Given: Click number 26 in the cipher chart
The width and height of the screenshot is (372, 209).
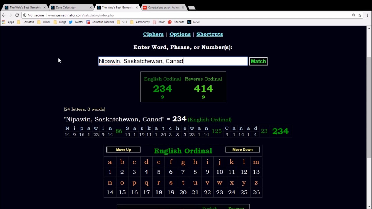Looking at the screenshot, I should point(256,192).
